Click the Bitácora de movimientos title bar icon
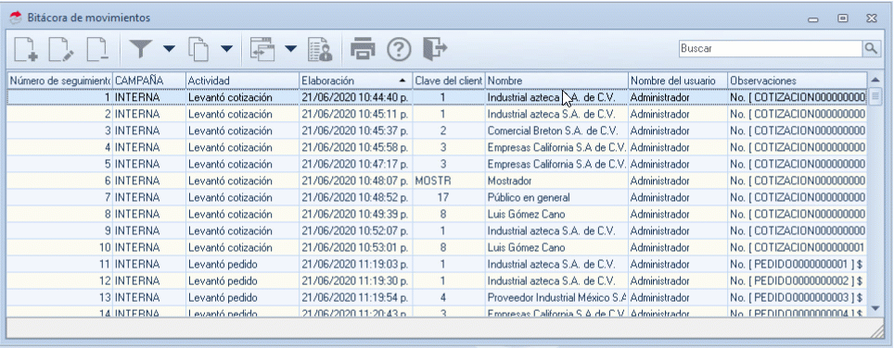894x348 pixels. tap(16, 18)
